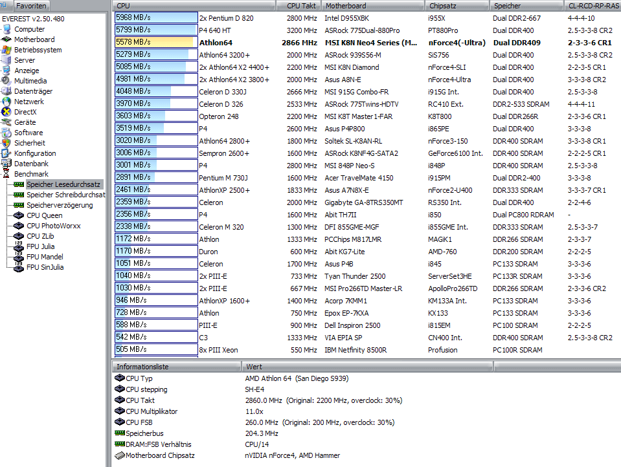
Task: Click the Dual PC800 RDRAM cell
Action: [x=523, y=215]
